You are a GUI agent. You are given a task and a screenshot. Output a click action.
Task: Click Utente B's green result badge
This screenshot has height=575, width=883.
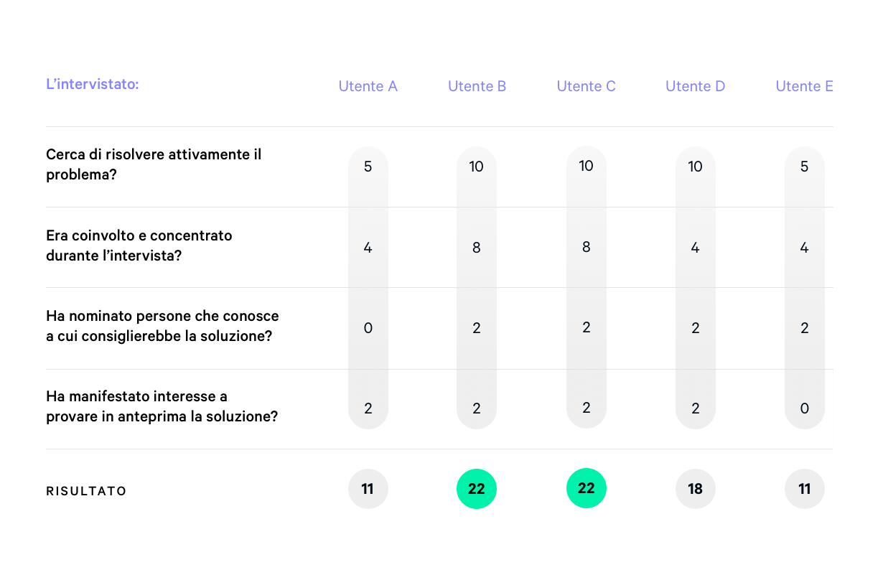click(x=477, y=489)
